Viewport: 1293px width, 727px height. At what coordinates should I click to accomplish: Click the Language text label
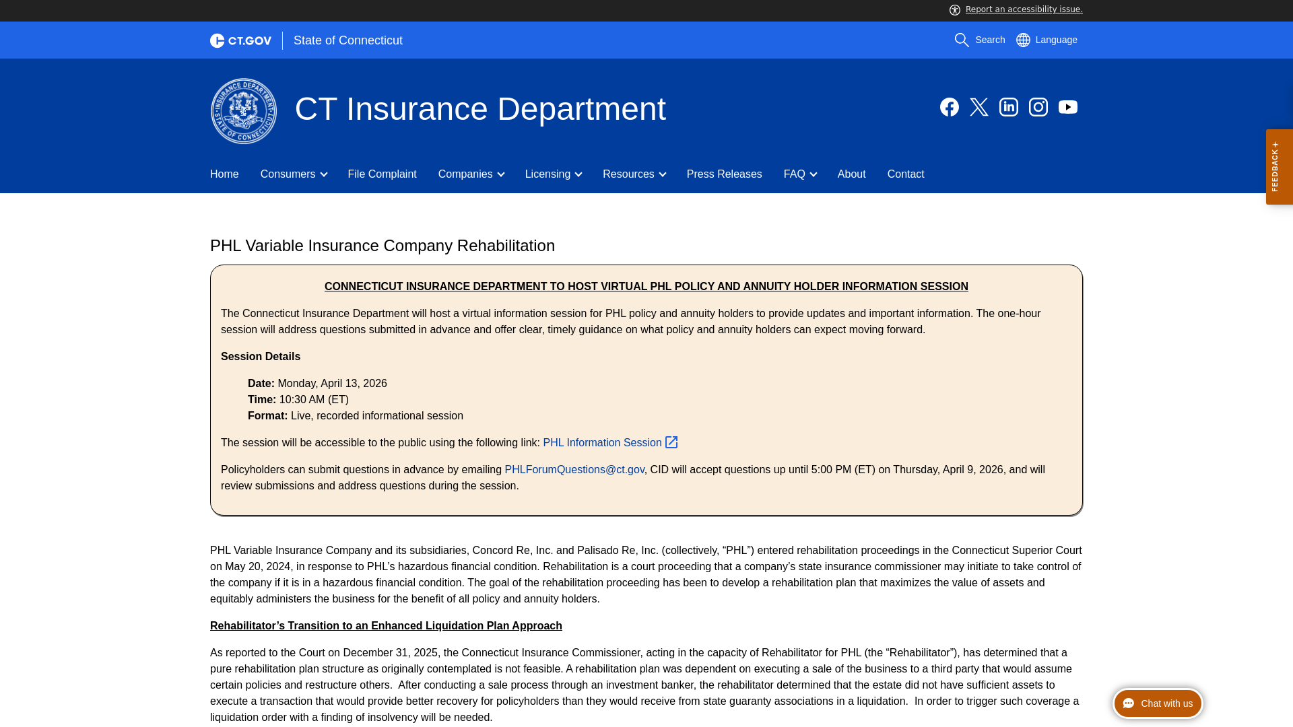click(x=1056, y=40)
